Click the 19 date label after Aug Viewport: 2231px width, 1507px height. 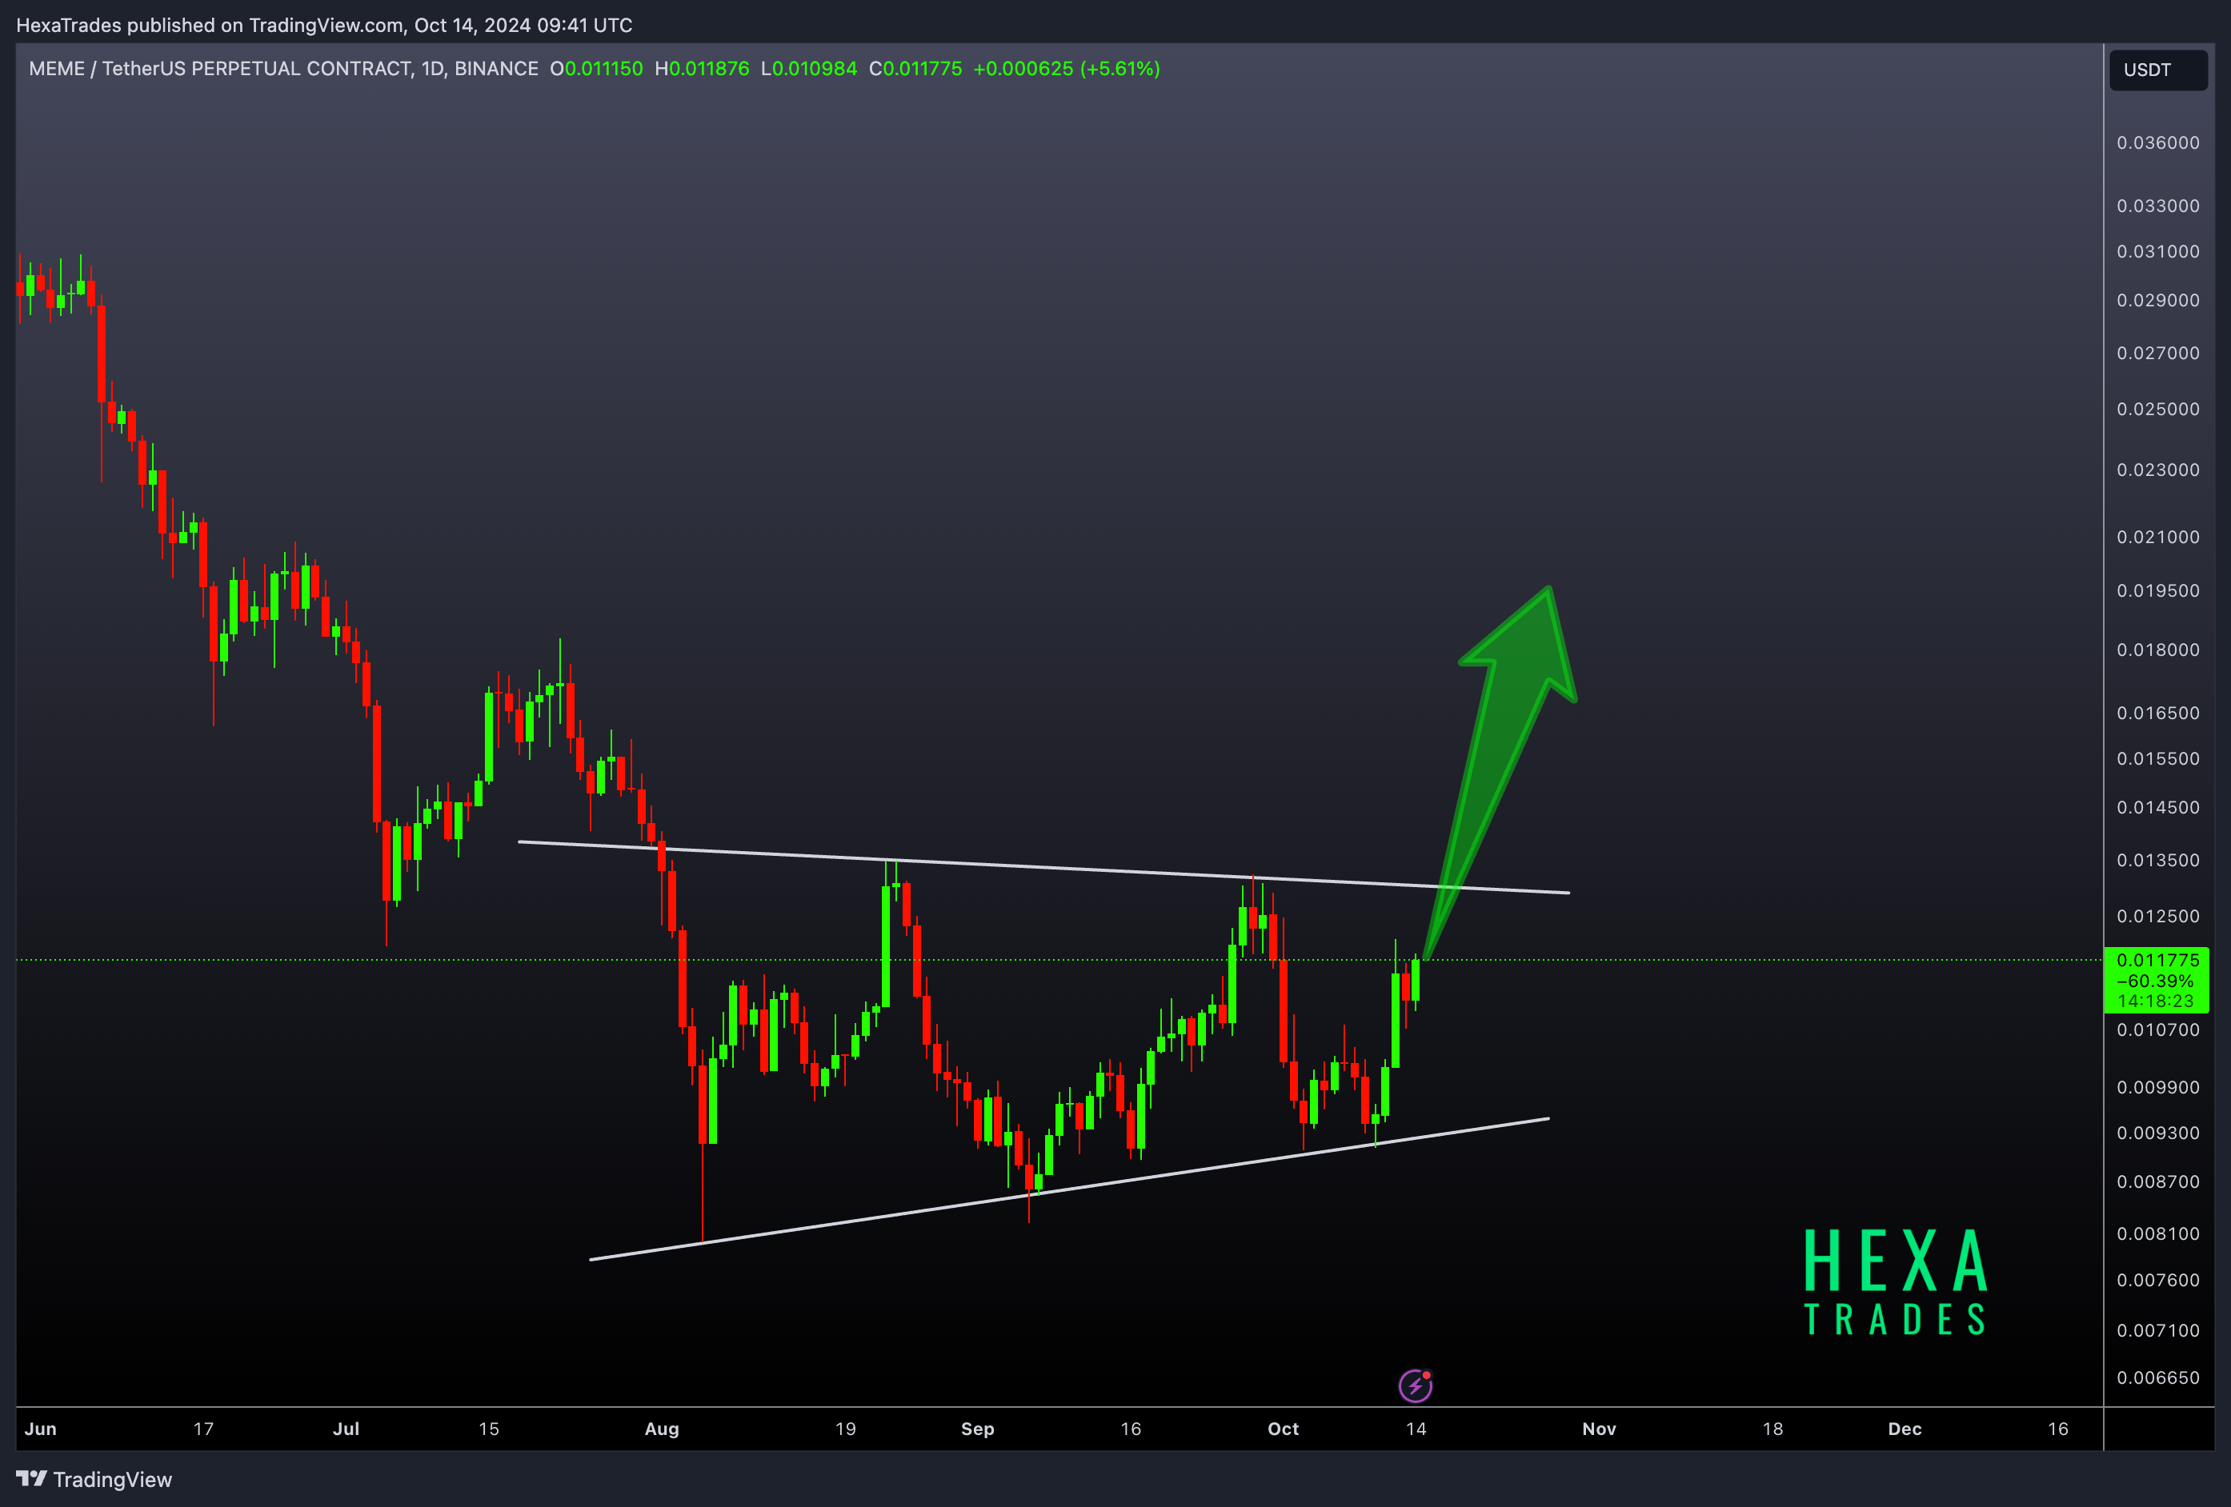point(846,1429)
